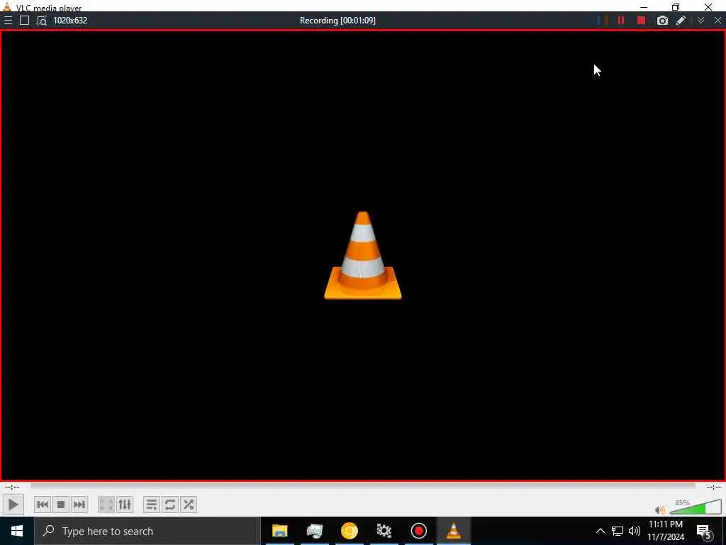The image size is (726, 545).
Task: Open the Windows notification center
Action: pos(703,531)
